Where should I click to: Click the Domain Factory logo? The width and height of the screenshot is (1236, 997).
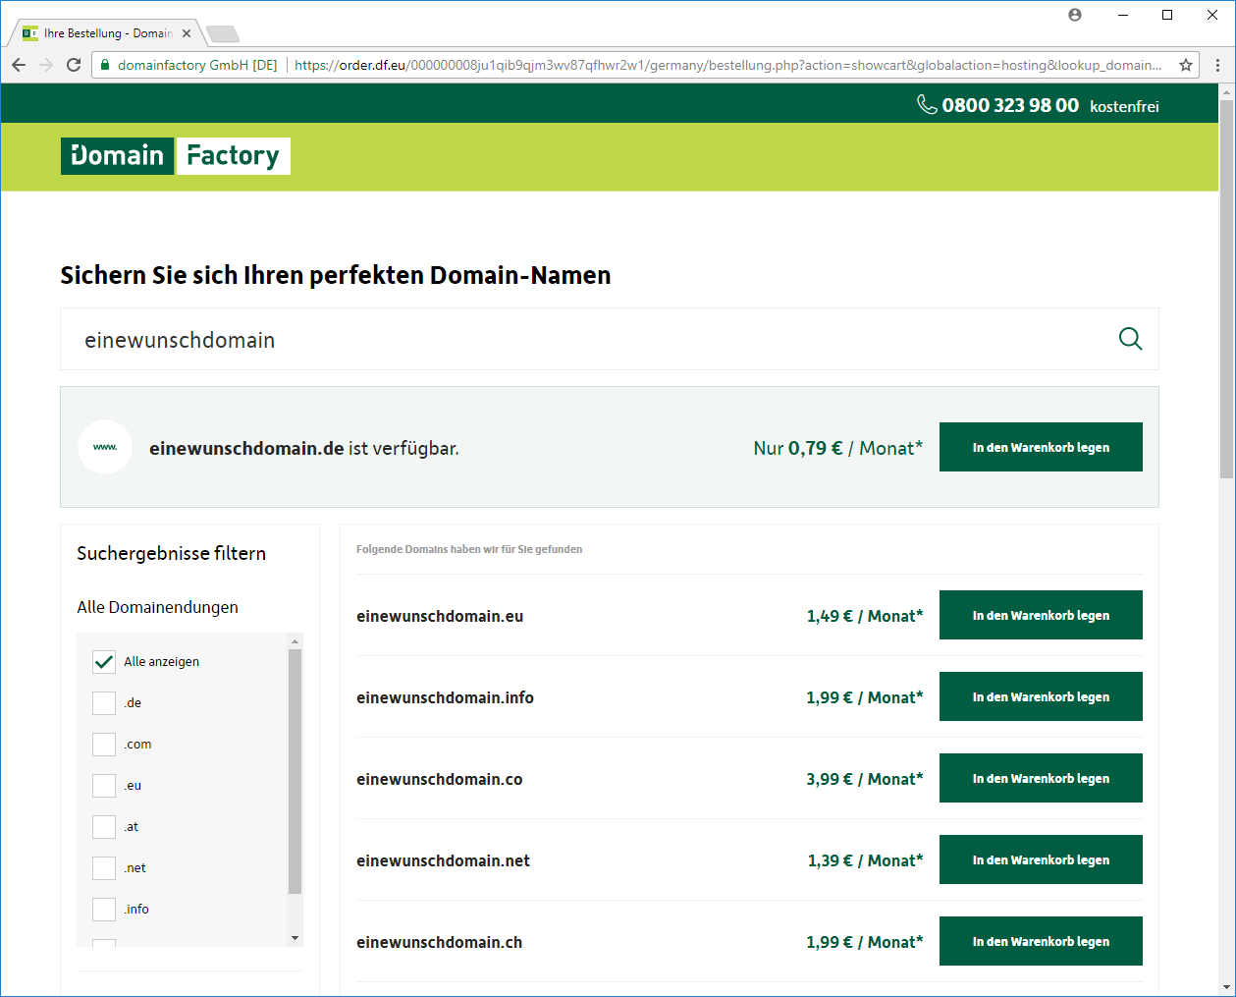coord(176,156)
